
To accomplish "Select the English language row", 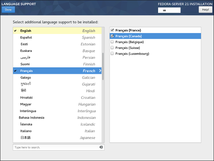I will 57,31.
